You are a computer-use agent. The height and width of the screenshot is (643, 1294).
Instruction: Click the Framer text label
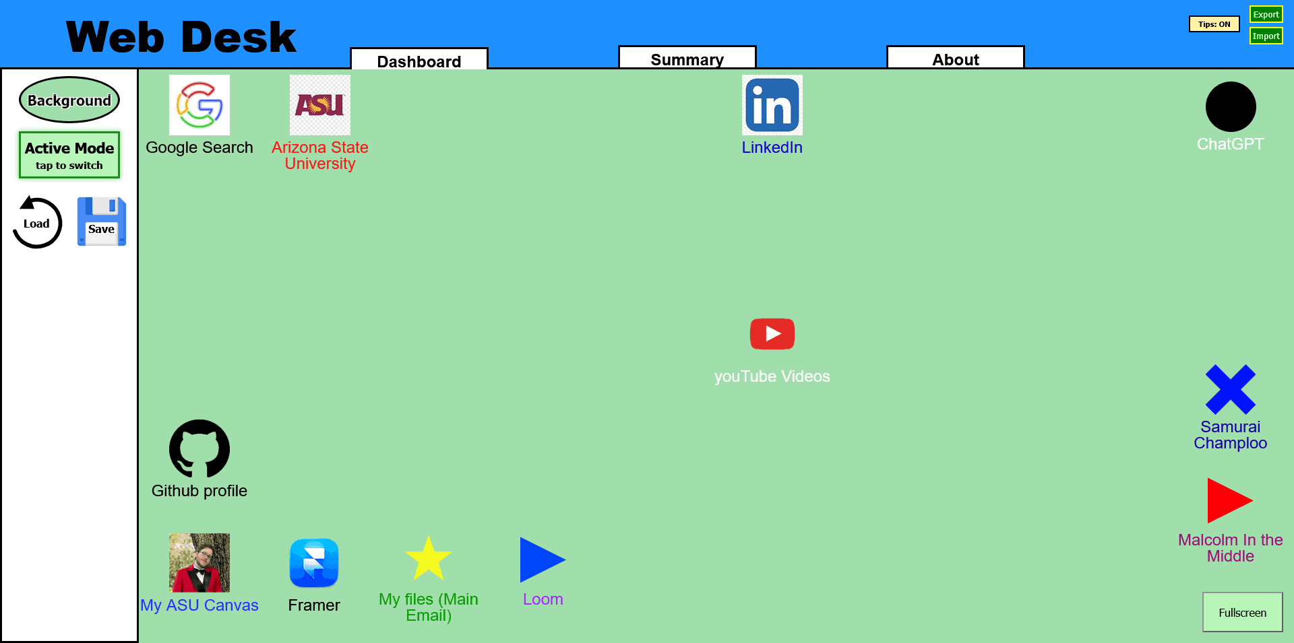click(314, 605)
